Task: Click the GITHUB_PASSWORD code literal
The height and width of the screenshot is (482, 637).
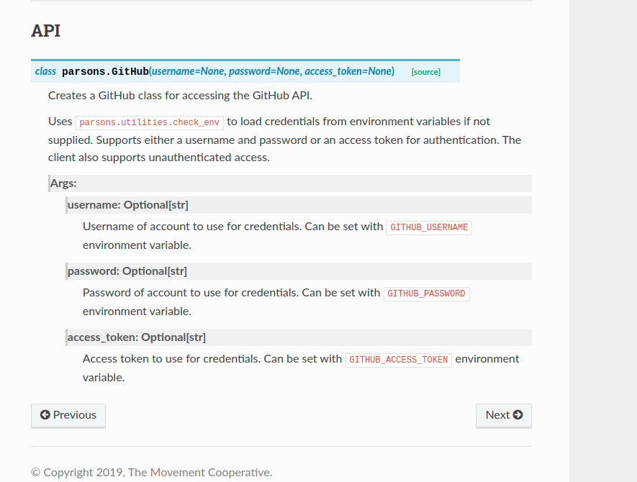Action: coord(426,293)
